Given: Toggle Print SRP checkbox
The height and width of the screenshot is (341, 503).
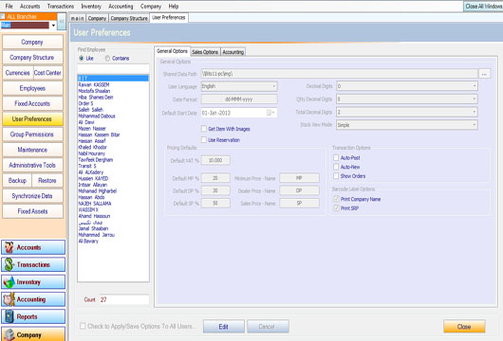Looking at the screenshot, I should pyautogui.click(x=336, y=208).
